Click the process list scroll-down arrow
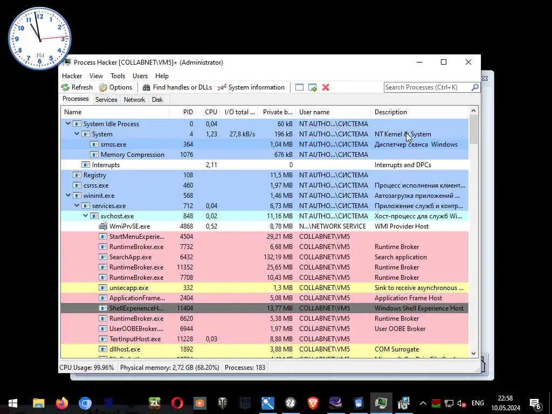The height and width of the screenshot is (414, 552). pyautogui.click(x=473, y=354)
